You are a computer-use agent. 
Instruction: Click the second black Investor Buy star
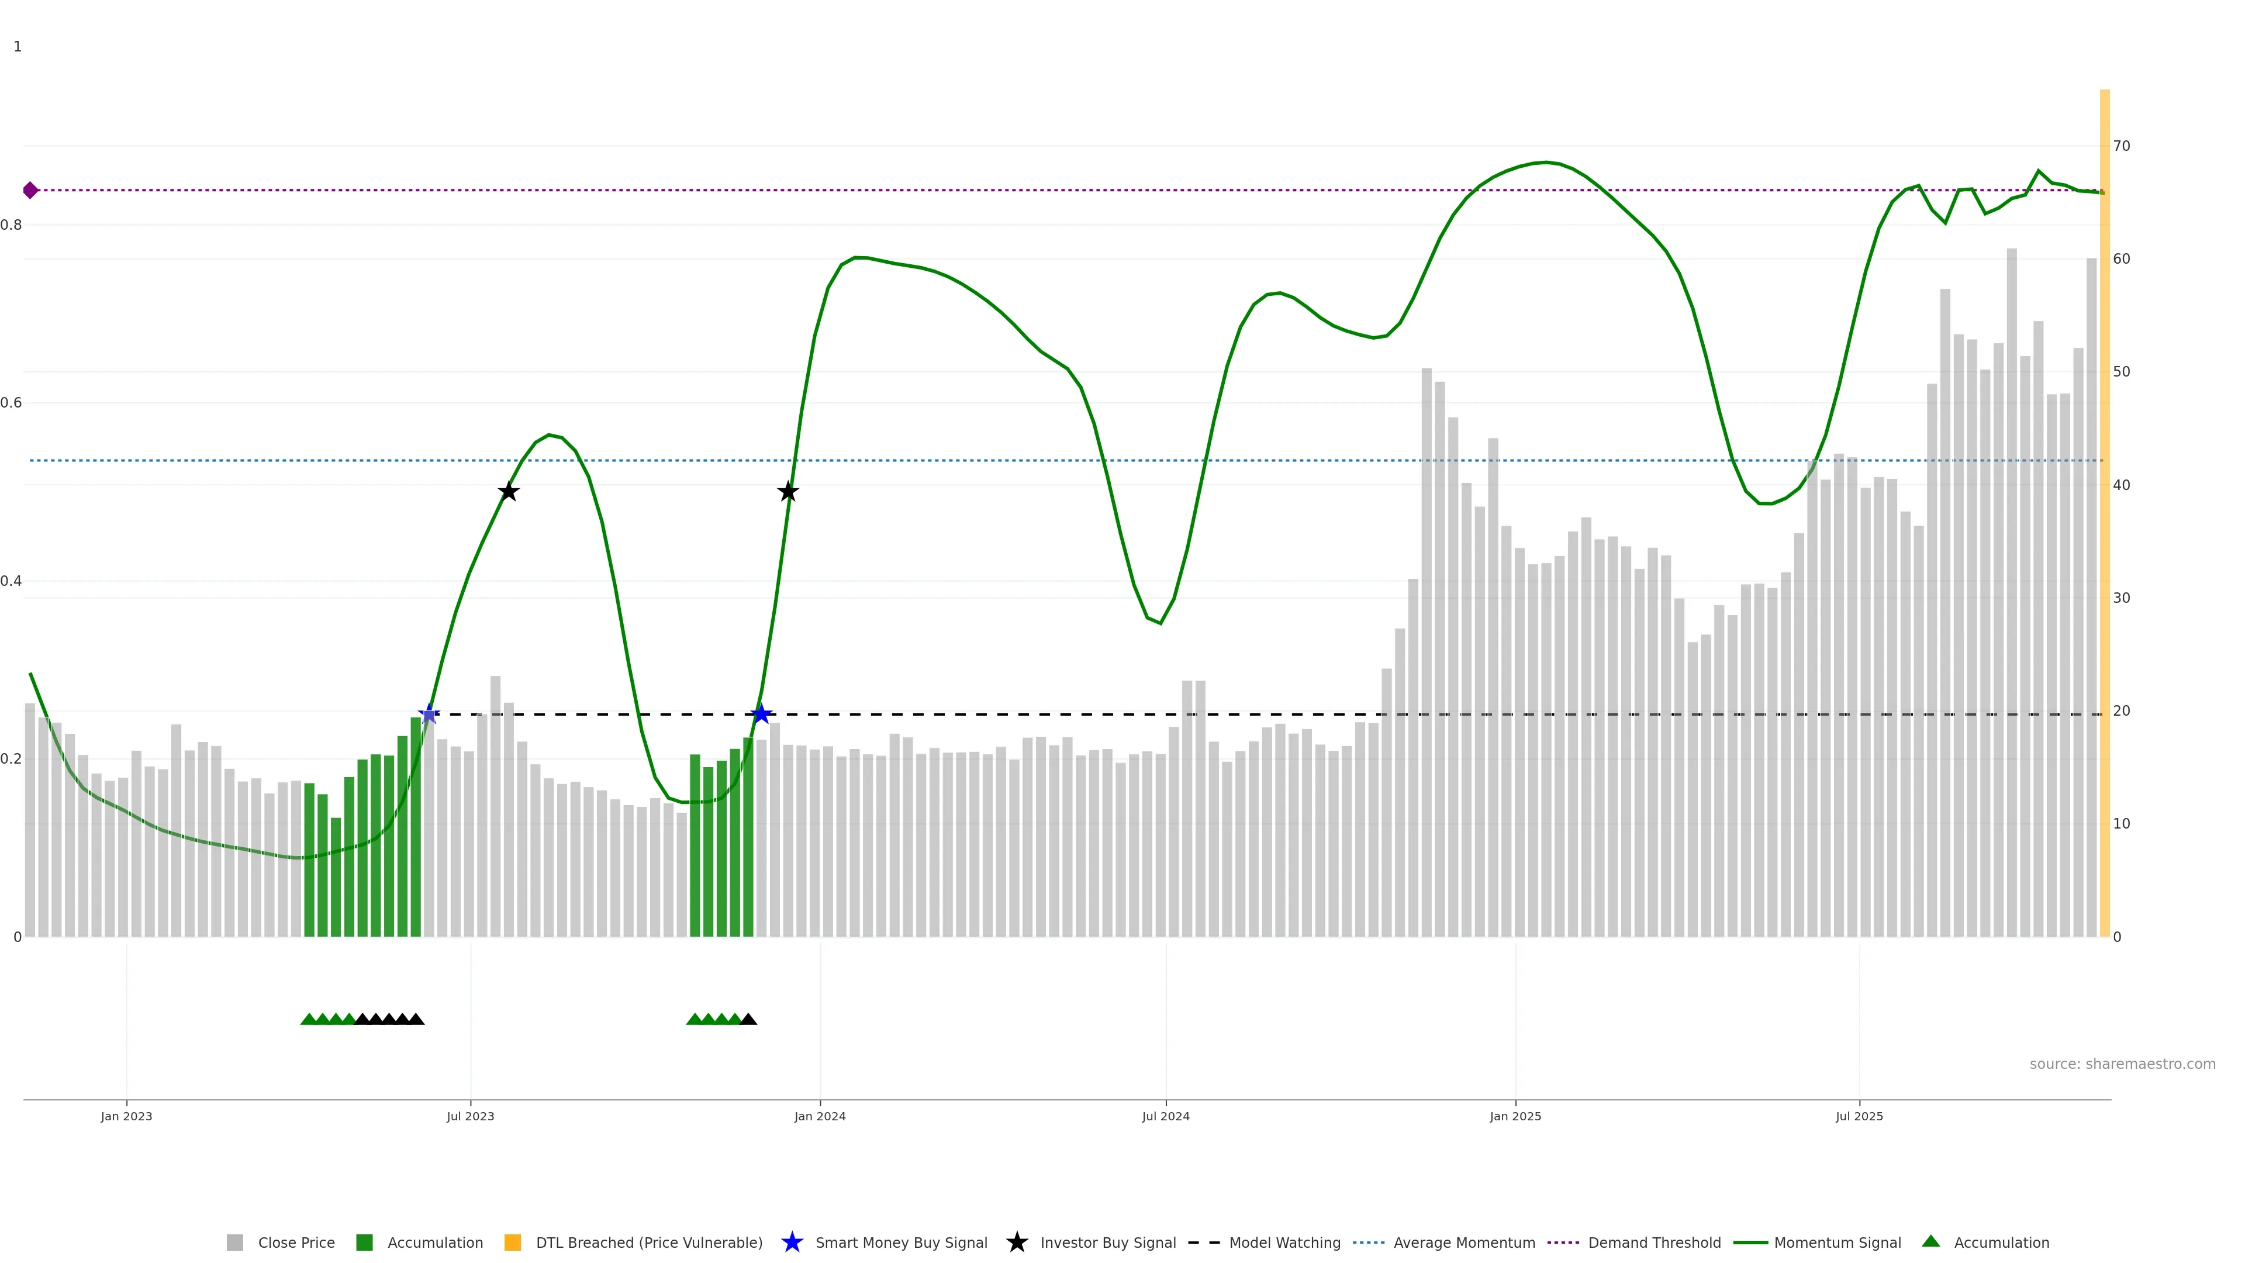click(788, 492)
